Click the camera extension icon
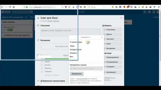 (150, 7)
